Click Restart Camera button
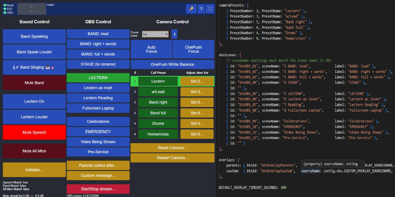Viewport: 395px width, 197px height. [173, 158]
